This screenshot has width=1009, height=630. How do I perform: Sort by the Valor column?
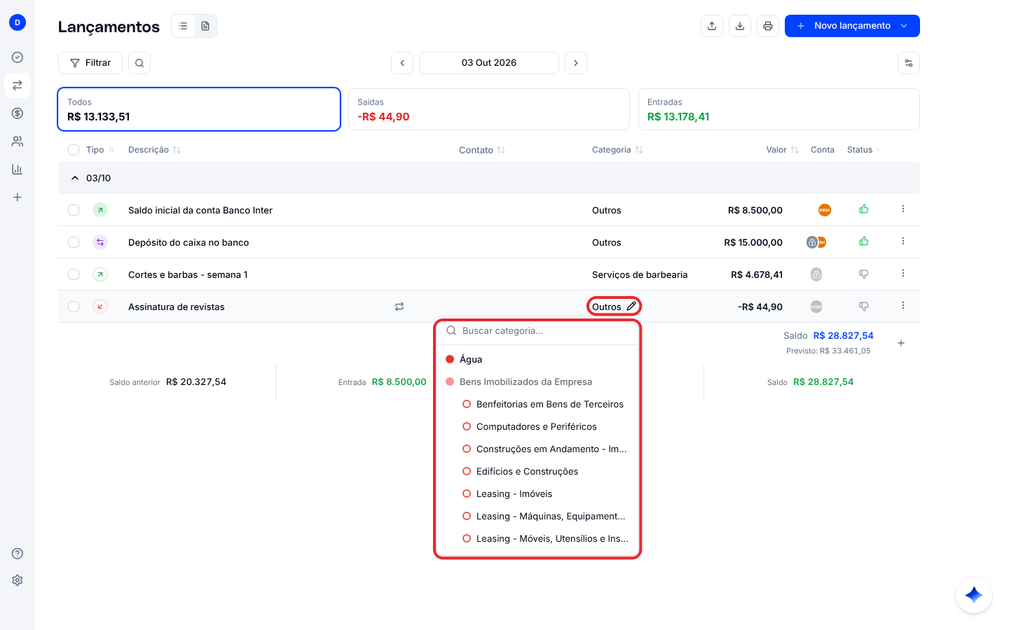point(782,150)
